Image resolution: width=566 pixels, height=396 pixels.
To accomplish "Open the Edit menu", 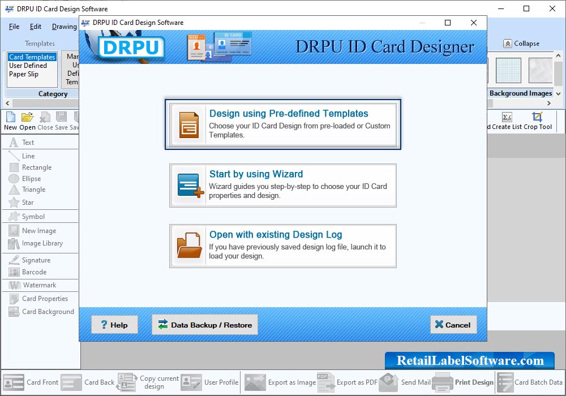I will 35,27.
